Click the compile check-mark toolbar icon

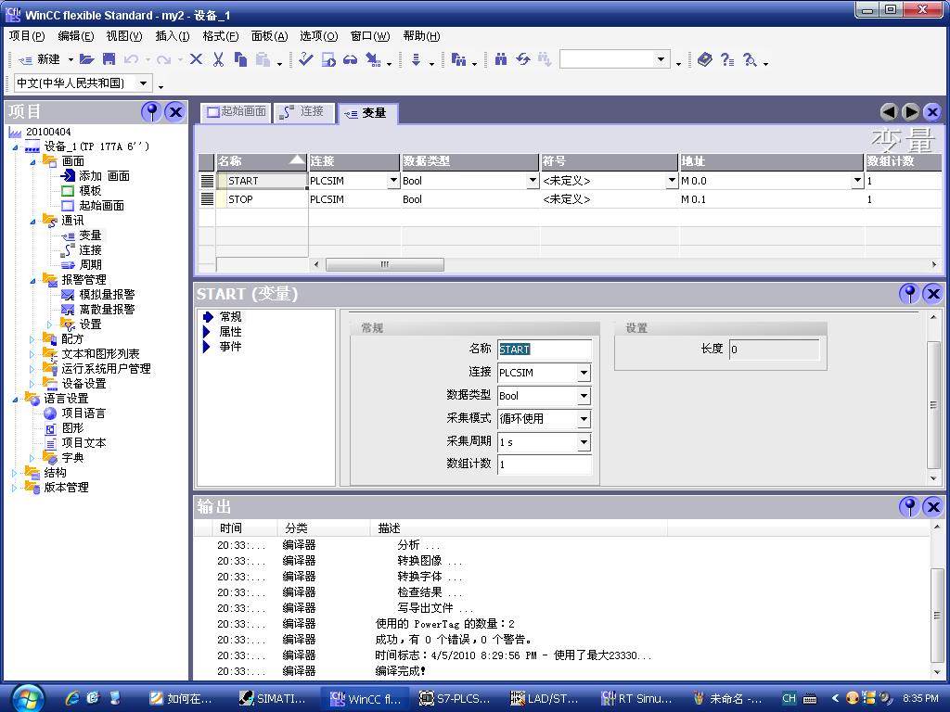305,59
